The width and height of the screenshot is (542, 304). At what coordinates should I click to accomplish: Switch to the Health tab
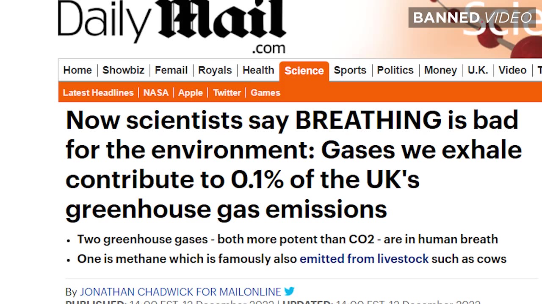(258, 70)
